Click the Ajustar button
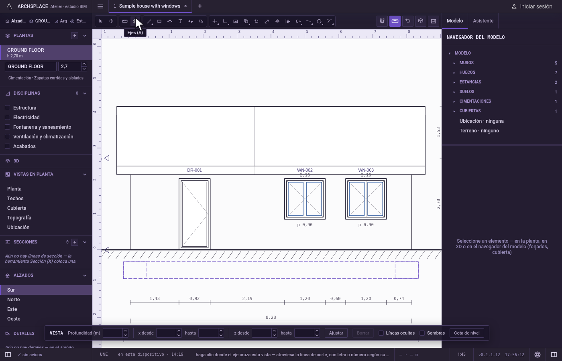 pos(336,333)
